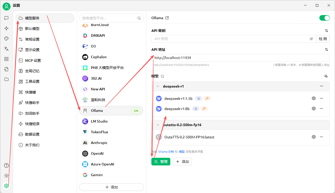Image resolution: width=335 pixels, height=193 pixels.
Task: Remove the deepseek-r1 group with minus icon
Action: tap(321, 86)
